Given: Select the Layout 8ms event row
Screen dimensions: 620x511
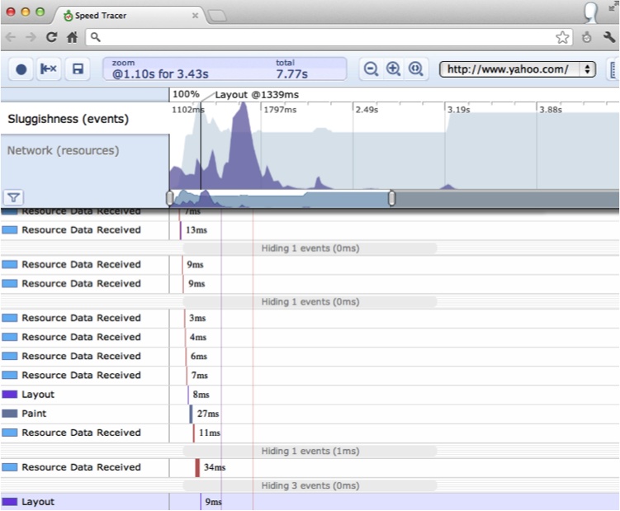Looking at the screenshot, I should [x=310, y=395].
